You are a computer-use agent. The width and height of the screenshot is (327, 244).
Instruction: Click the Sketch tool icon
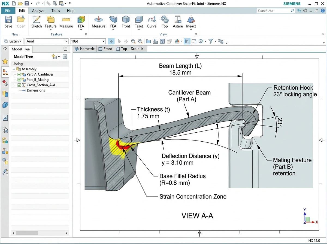tap(36, 20)
